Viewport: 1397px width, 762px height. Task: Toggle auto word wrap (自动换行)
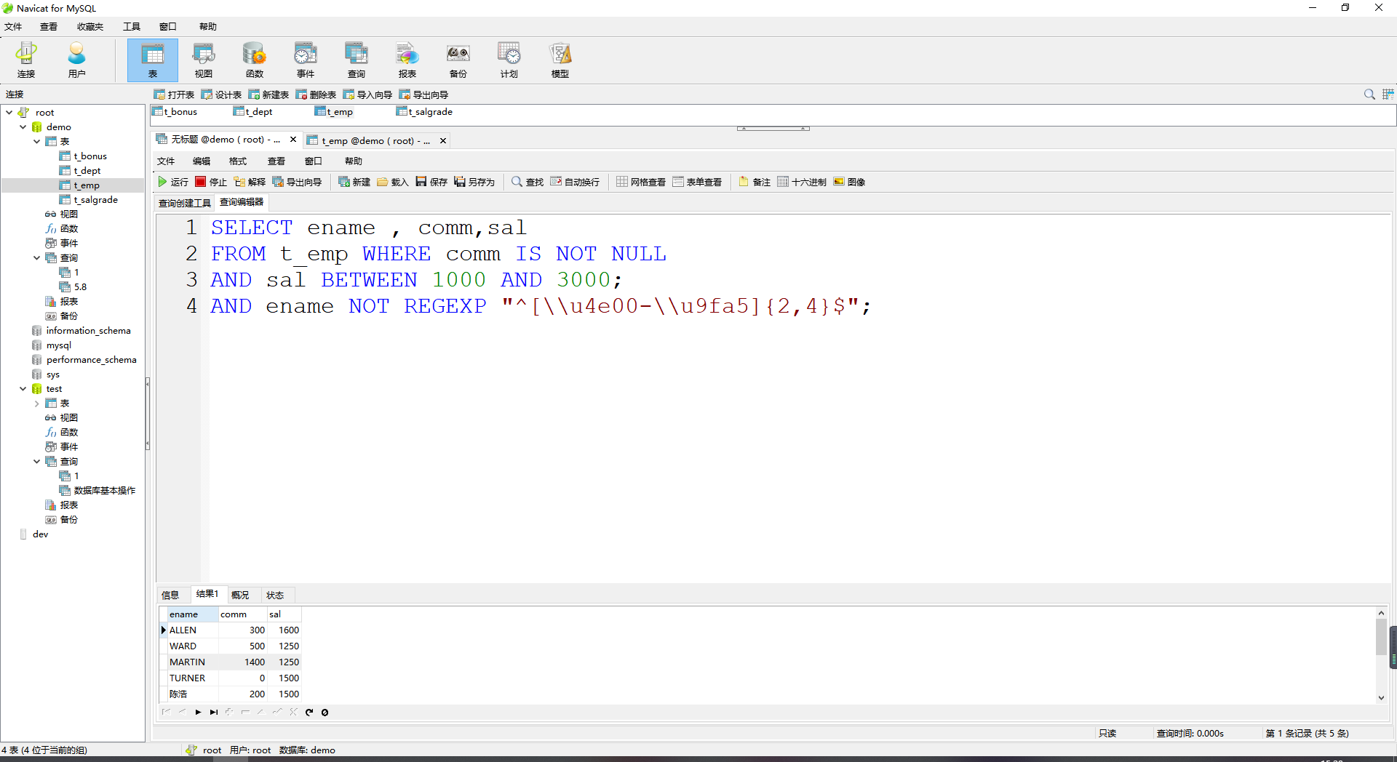pos(575,182)
